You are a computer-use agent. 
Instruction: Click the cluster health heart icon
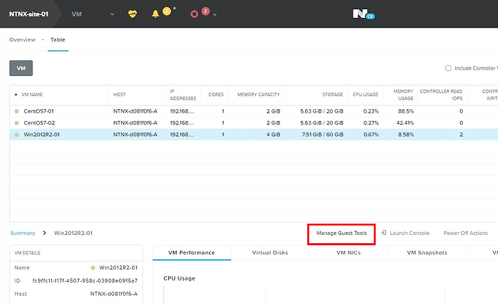(132, 14)
